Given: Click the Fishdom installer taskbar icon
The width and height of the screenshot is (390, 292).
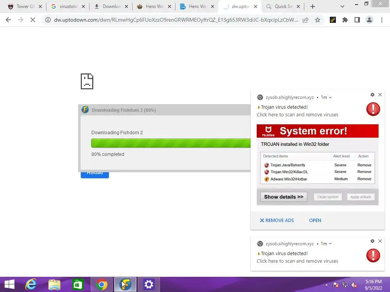Looking at the screenshot, I should [125, 284].
